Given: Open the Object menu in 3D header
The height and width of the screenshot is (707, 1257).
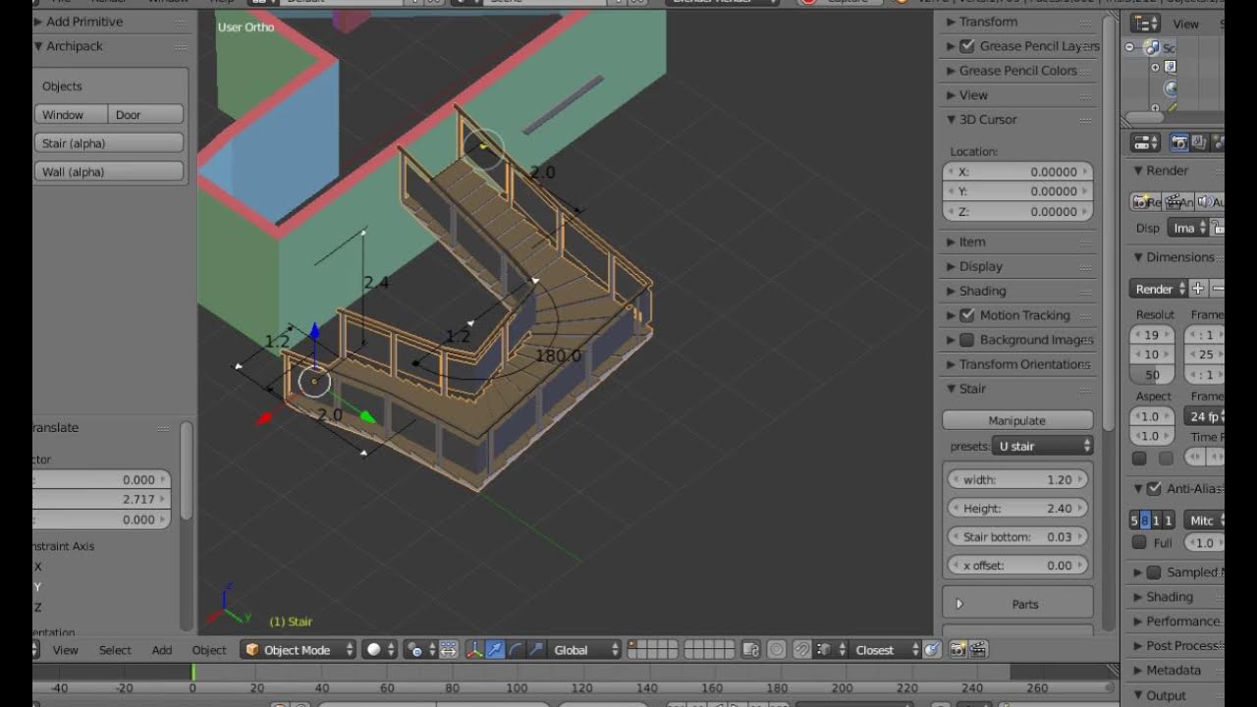Looking at the screenshot, I should coord(209,650).
